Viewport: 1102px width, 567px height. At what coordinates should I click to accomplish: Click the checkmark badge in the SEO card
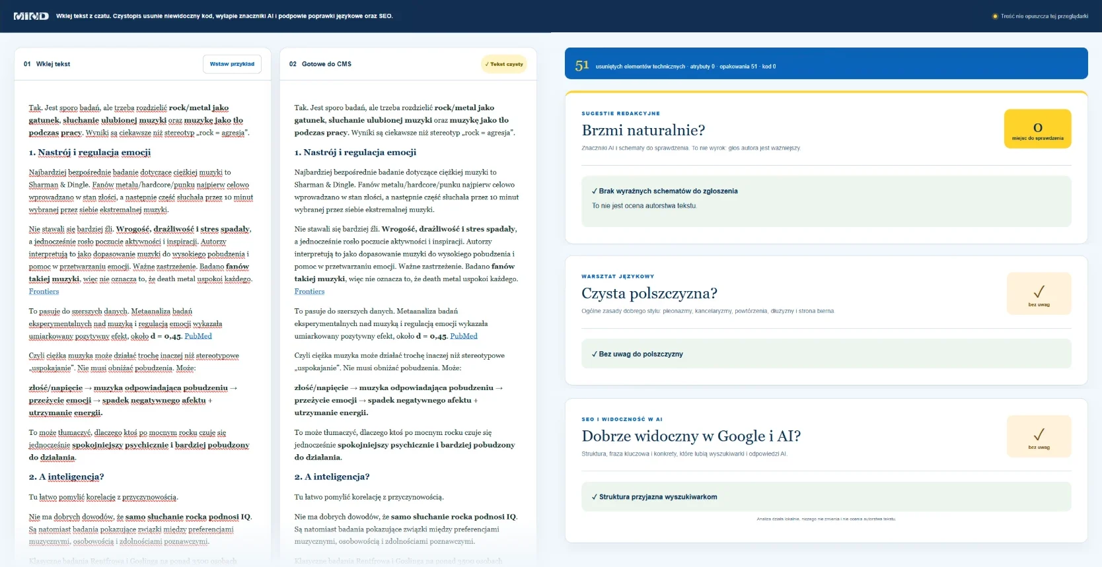click(1039, 436)
